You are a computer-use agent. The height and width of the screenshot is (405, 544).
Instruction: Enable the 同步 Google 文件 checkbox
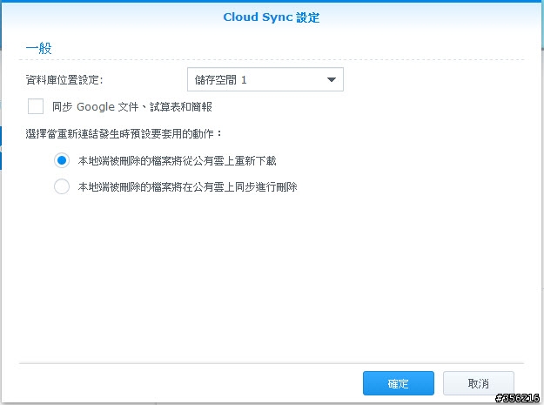pyautogui.click(x=36, y=106)
